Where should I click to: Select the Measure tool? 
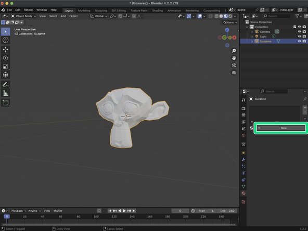(6, 93)
